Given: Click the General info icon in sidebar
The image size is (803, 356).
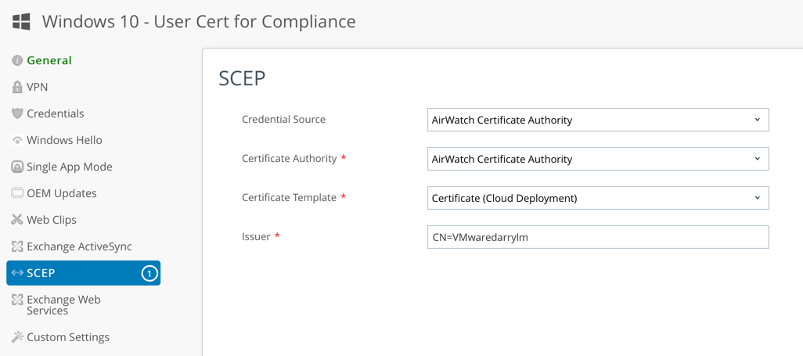Looking at the screenshot, I should [x=17, y=60].
